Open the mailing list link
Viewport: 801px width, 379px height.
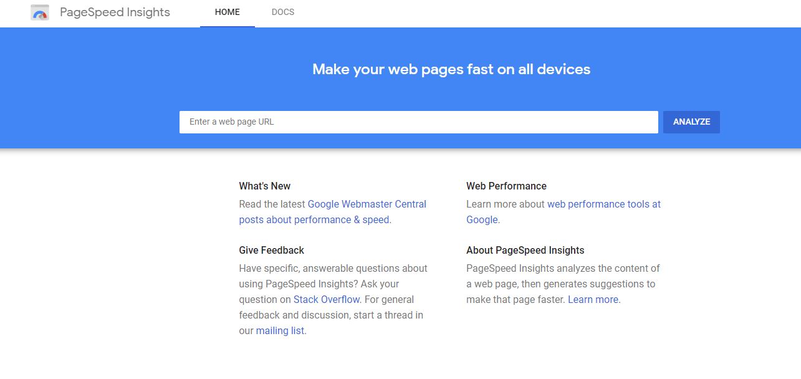tap(280, 330)
